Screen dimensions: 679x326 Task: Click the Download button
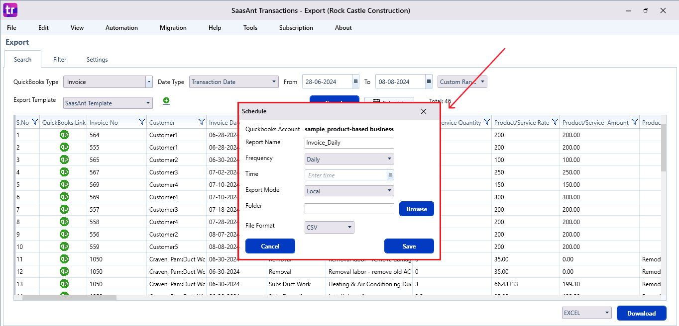tap(642, 313)
